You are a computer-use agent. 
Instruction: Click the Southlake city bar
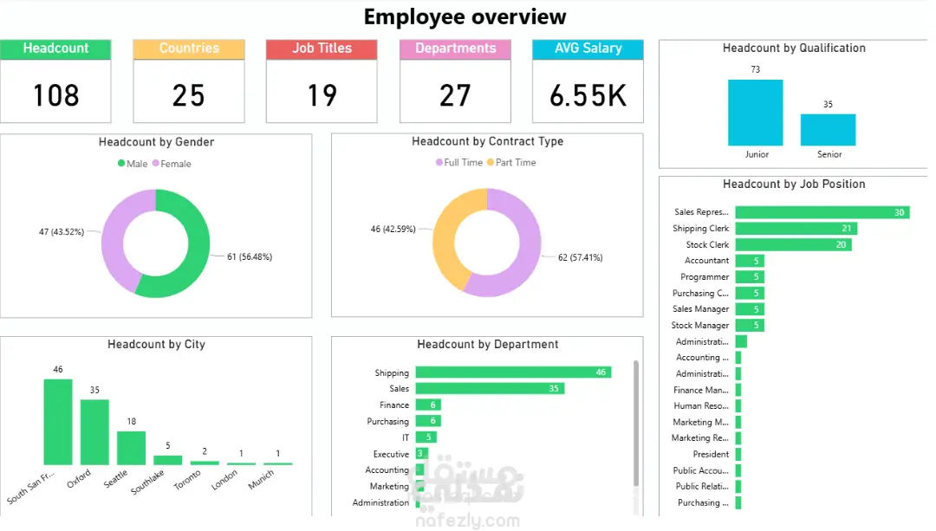click(x=168, y=460)
